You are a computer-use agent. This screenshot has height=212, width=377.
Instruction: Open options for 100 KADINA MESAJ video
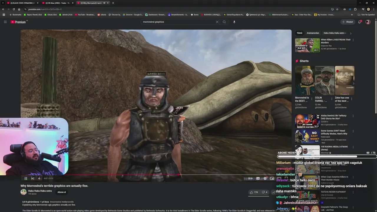pos(353,147)
